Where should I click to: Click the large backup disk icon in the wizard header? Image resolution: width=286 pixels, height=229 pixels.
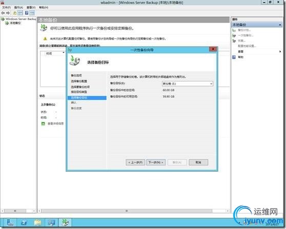click(x=75, y=60)
